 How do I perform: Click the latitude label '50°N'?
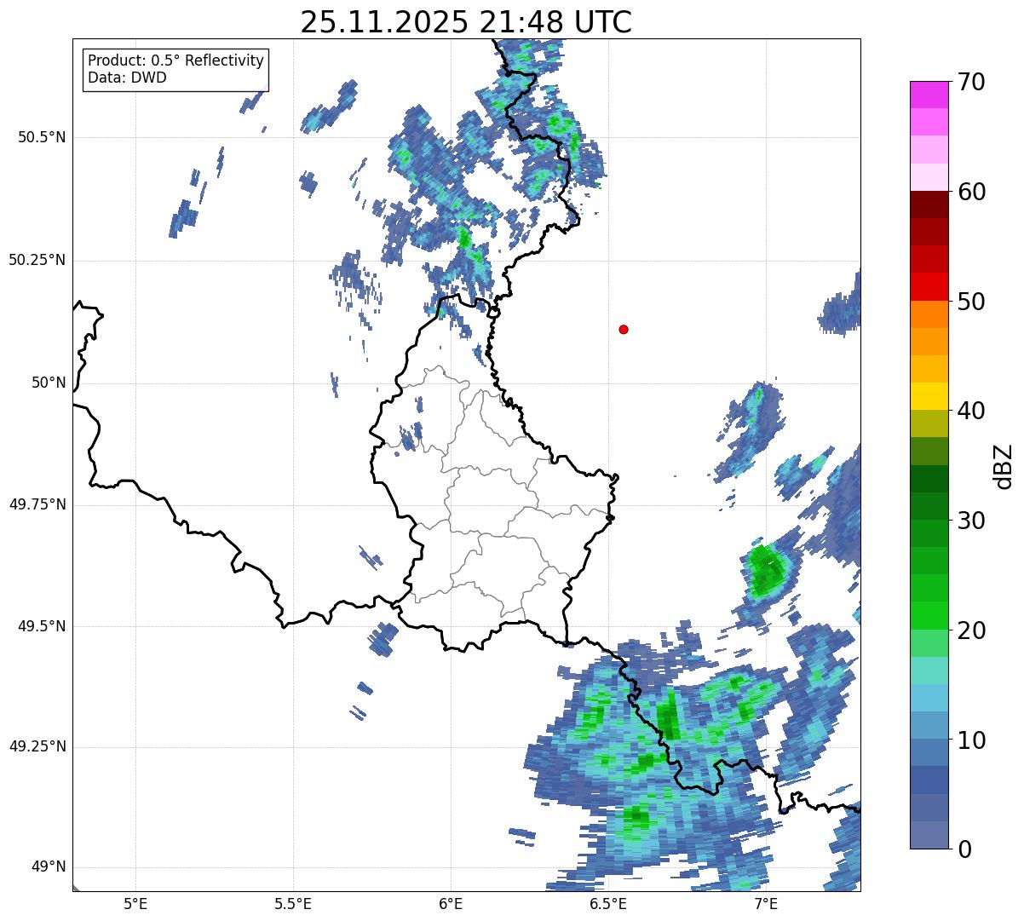[x=49, y=383]
